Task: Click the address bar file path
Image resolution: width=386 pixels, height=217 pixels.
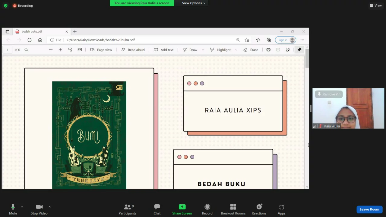Action: point(101,40)
